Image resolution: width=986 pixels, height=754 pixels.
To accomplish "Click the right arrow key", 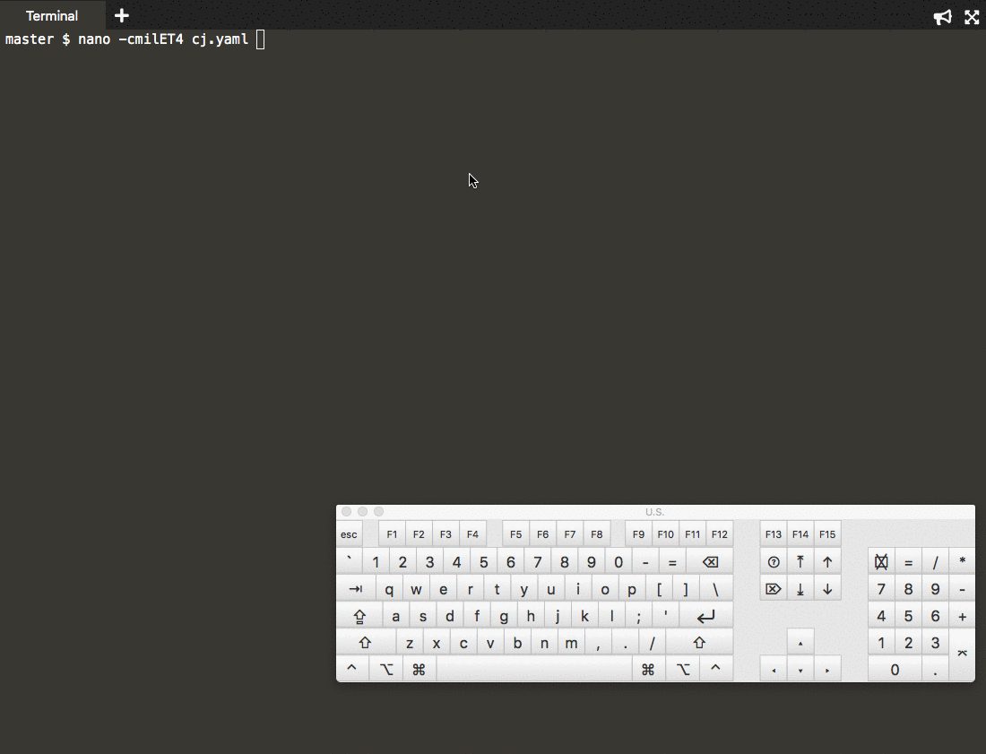I will point(827,670).
